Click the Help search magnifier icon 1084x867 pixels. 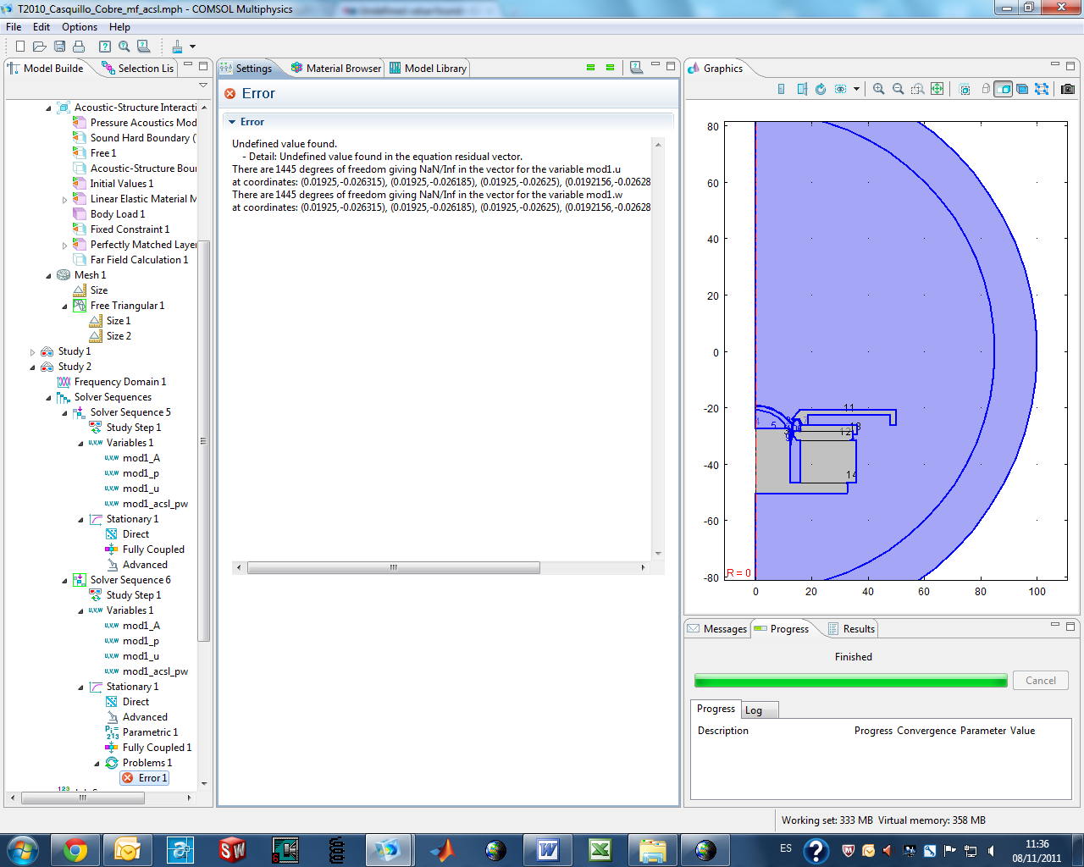point(124,47)
